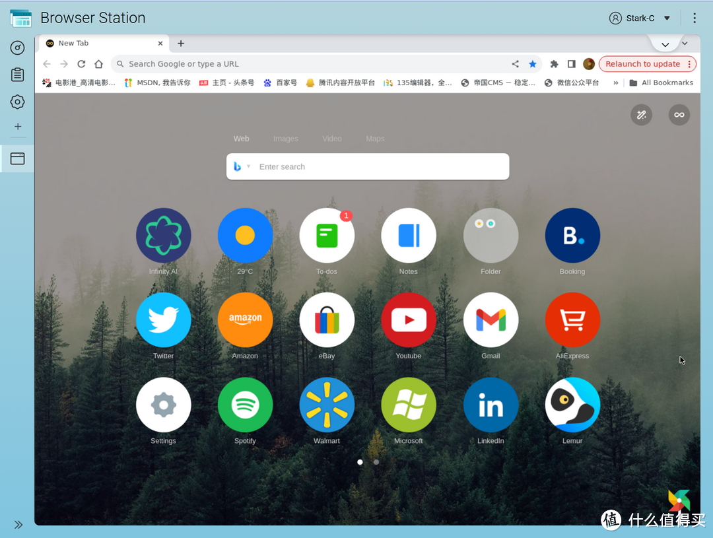Select the Web search tab
The width and height of the screenshot is (713, 538).
[x=242, y=139]
